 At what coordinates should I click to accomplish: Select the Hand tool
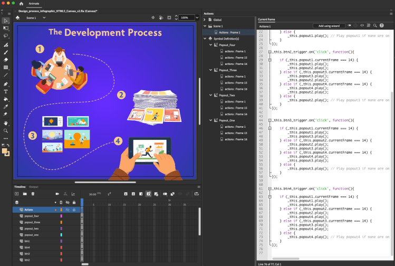point(6,122)
